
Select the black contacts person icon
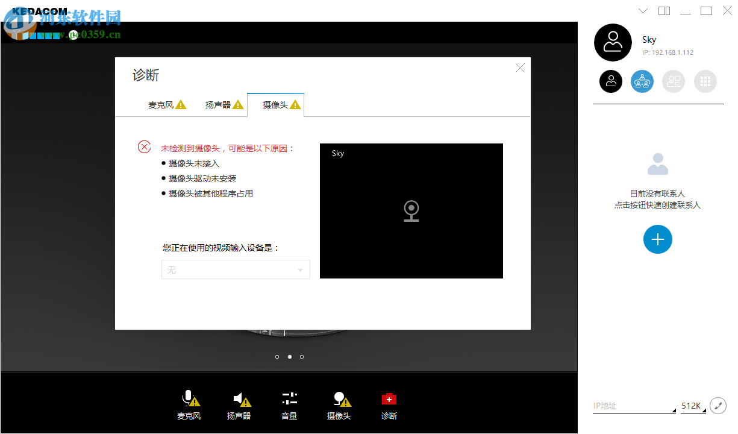[611, 81]
